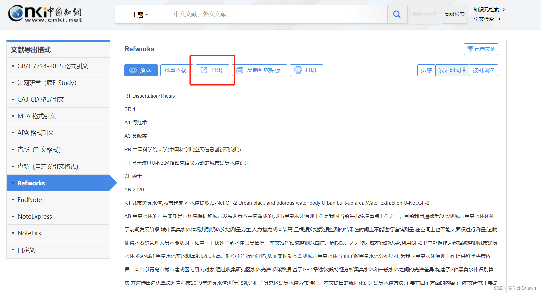The width and height of the screenshot is (541, 293).
Task: Click the 'T1 基于改进U-Net网络' title line
Action: [187, 163]
